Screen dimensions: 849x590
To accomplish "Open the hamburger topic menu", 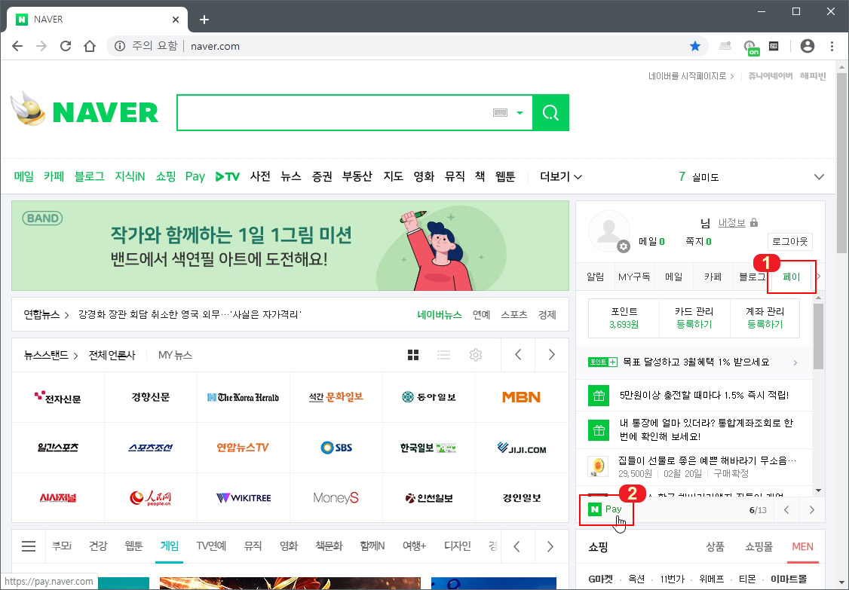I will tap(29, 546).
